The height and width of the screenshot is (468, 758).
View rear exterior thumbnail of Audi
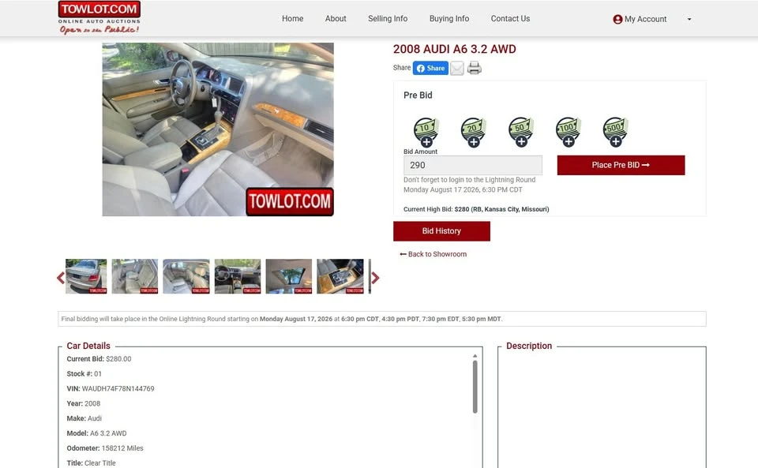(86, 276)
